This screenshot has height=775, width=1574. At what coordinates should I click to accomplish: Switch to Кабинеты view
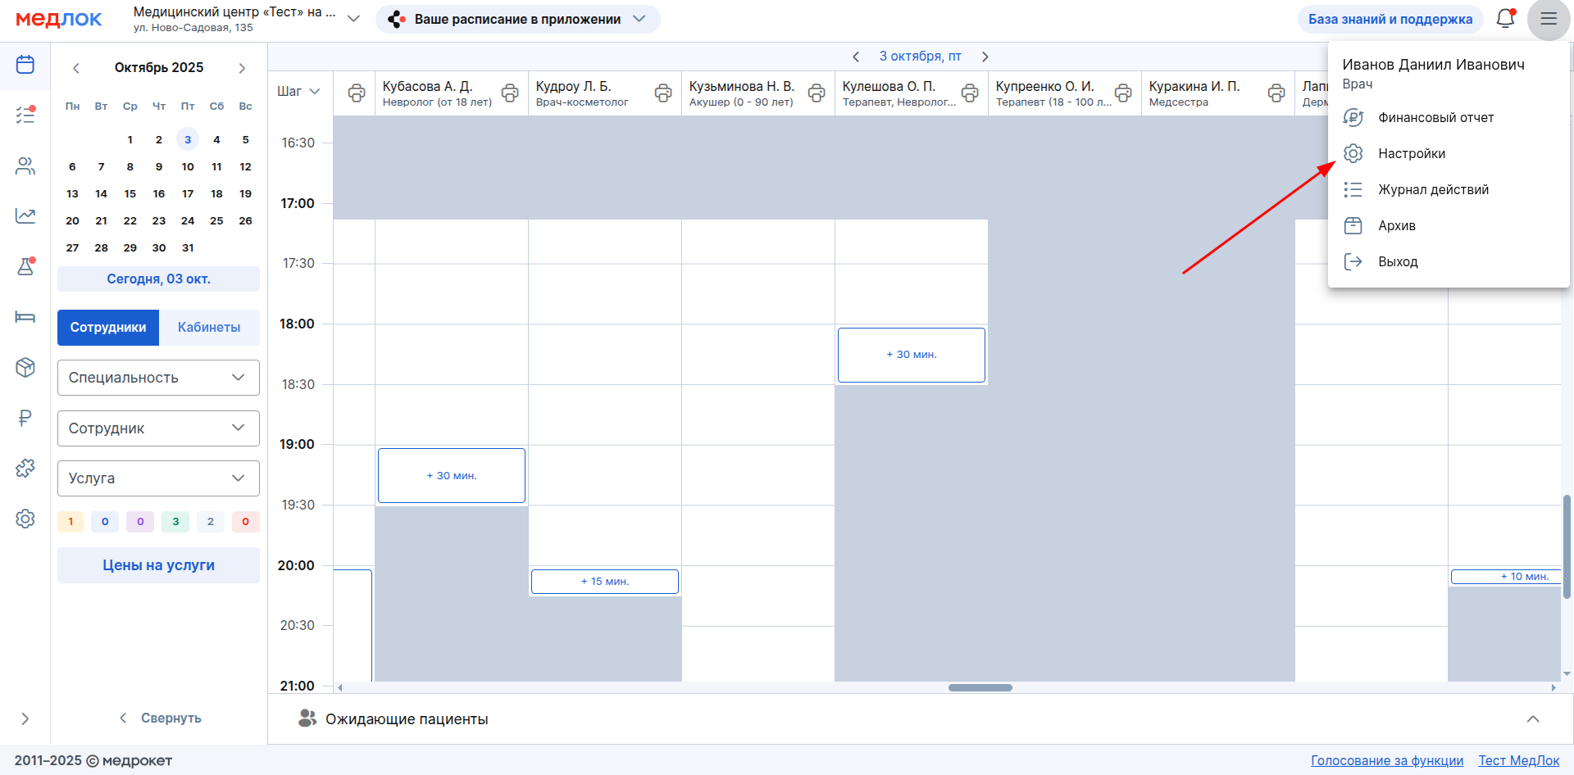click(x=209, y=328)
